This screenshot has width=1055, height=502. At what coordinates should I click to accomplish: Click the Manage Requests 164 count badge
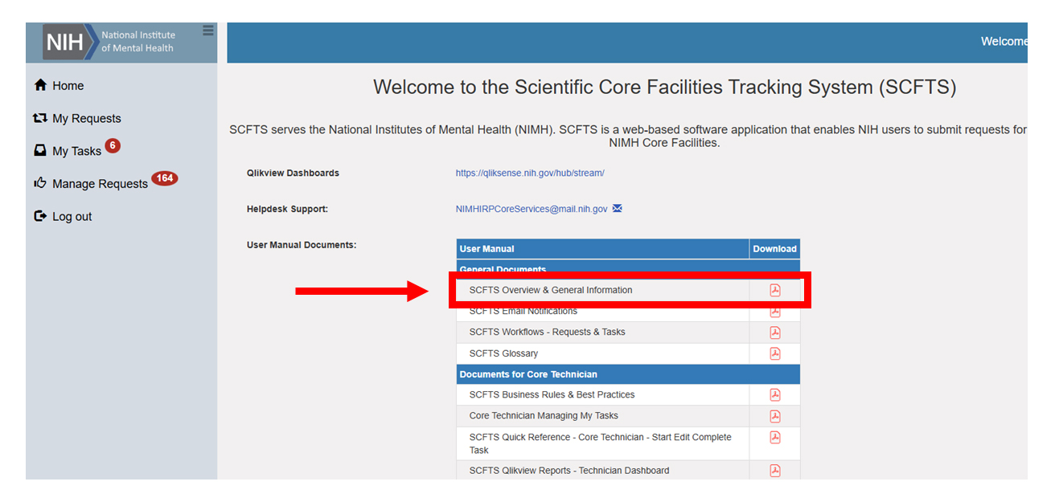[165, 178]
